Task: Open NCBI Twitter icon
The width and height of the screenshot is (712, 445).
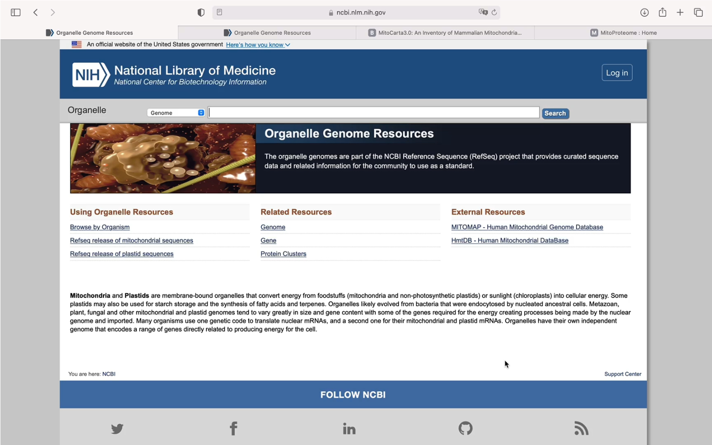Action: tap(117, 428)
